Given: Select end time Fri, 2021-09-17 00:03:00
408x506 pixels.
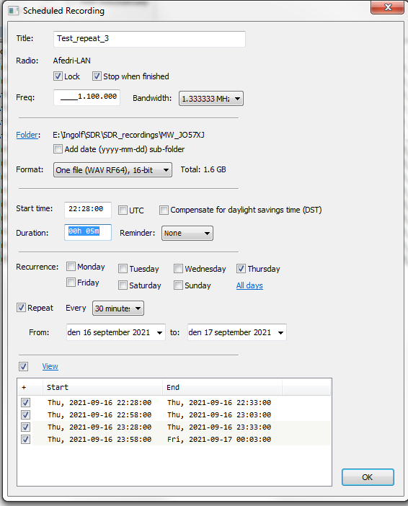Looking at the screenshot, I should [x=219, y=440].
